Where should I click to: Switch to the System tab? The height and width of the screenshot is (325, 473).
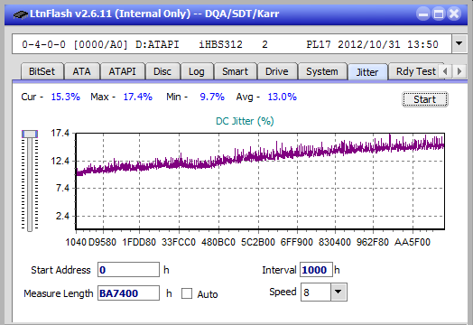pyautogui.click(x=322, y=71)
